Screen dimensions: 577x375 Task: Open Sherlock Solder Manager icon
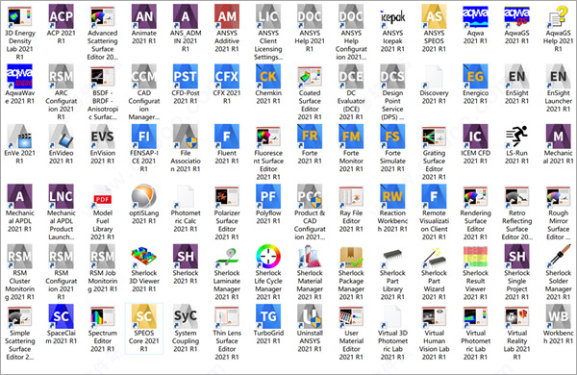558,257
